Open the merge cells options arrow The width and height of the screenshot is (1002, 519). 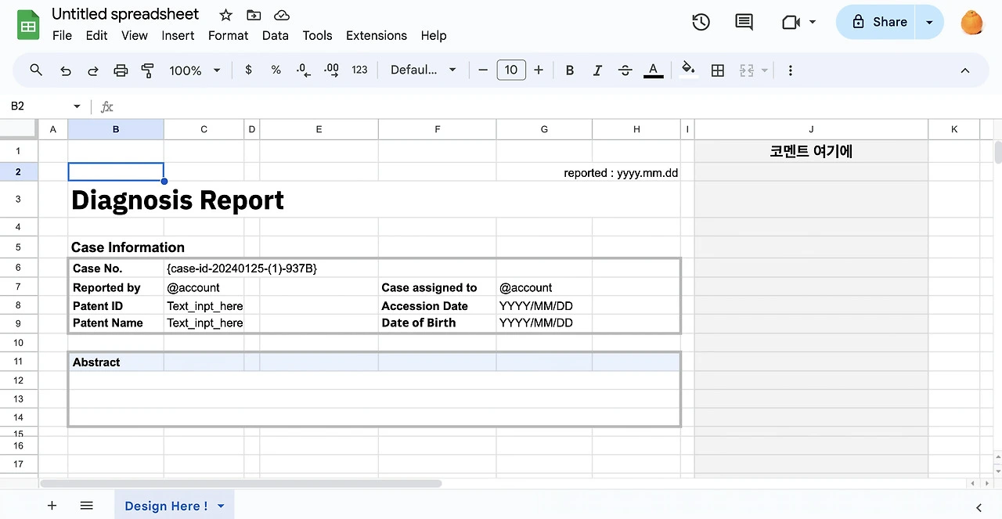tap(764, 70)
